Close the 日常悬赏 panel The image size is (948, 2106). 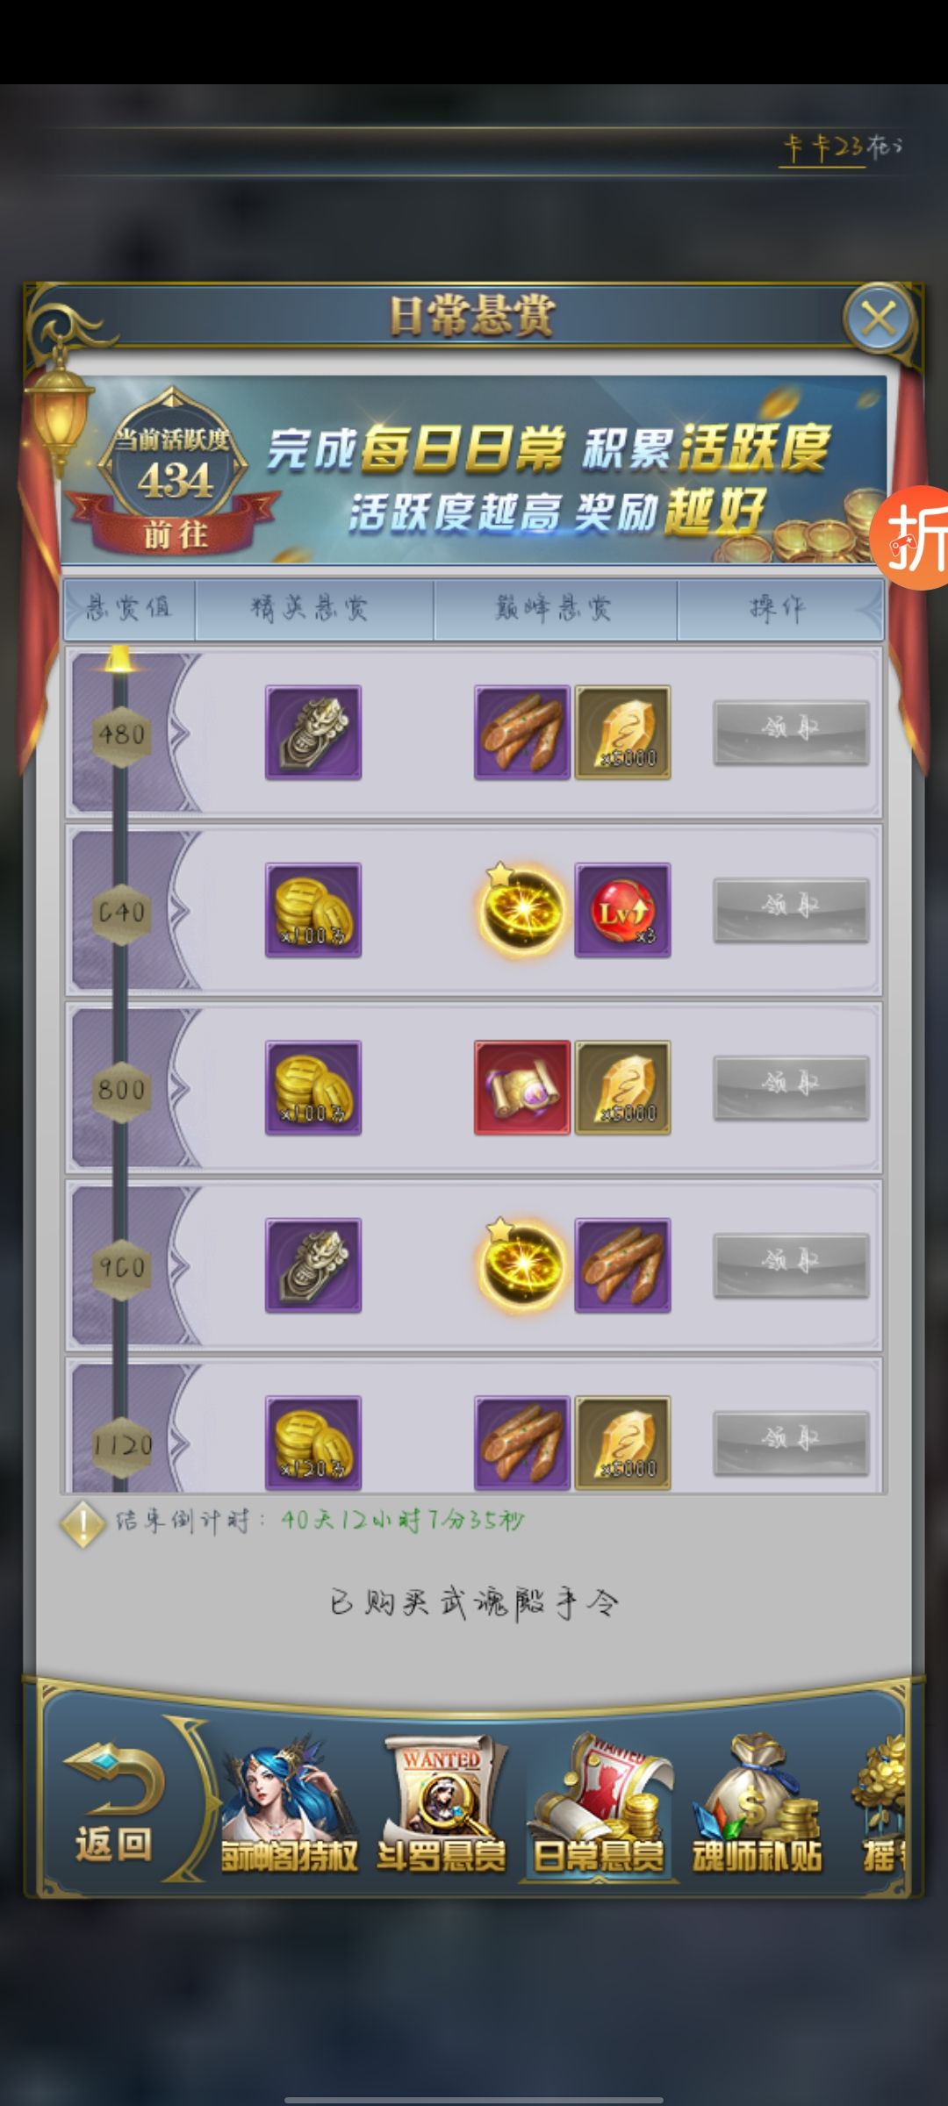coord(879,318)
